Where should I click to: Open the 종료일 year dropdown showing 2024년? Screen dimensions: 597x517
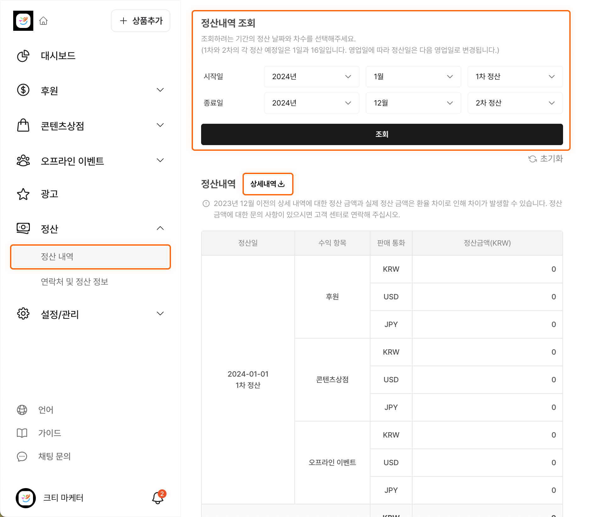[311, 103]
